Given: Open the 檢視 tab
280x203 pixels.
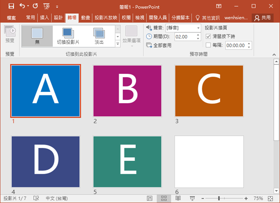Looking at the screenshot, I should click(140, 18).
